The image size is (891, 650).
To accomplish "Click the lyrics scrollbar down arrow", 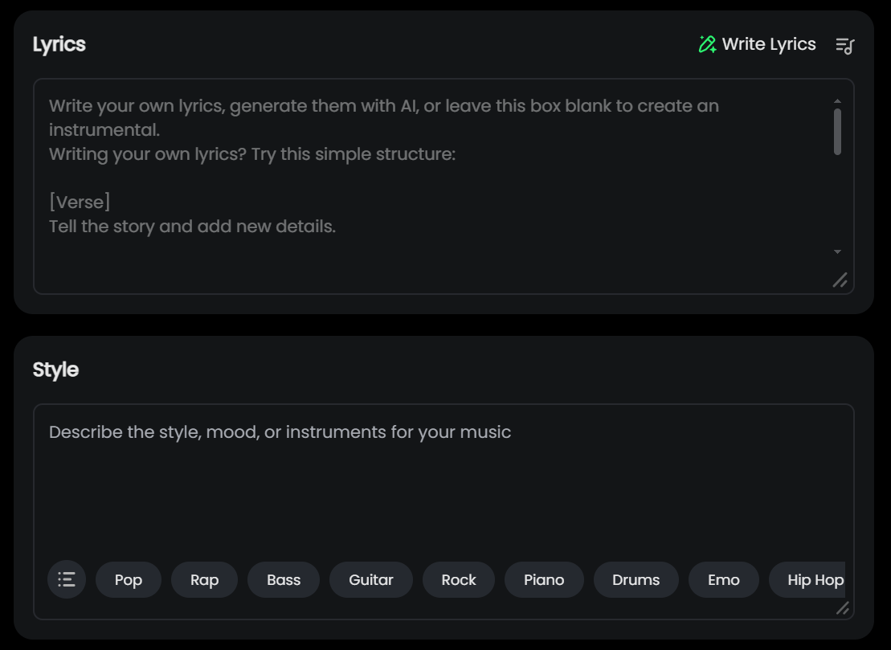I will click(837, 251).
